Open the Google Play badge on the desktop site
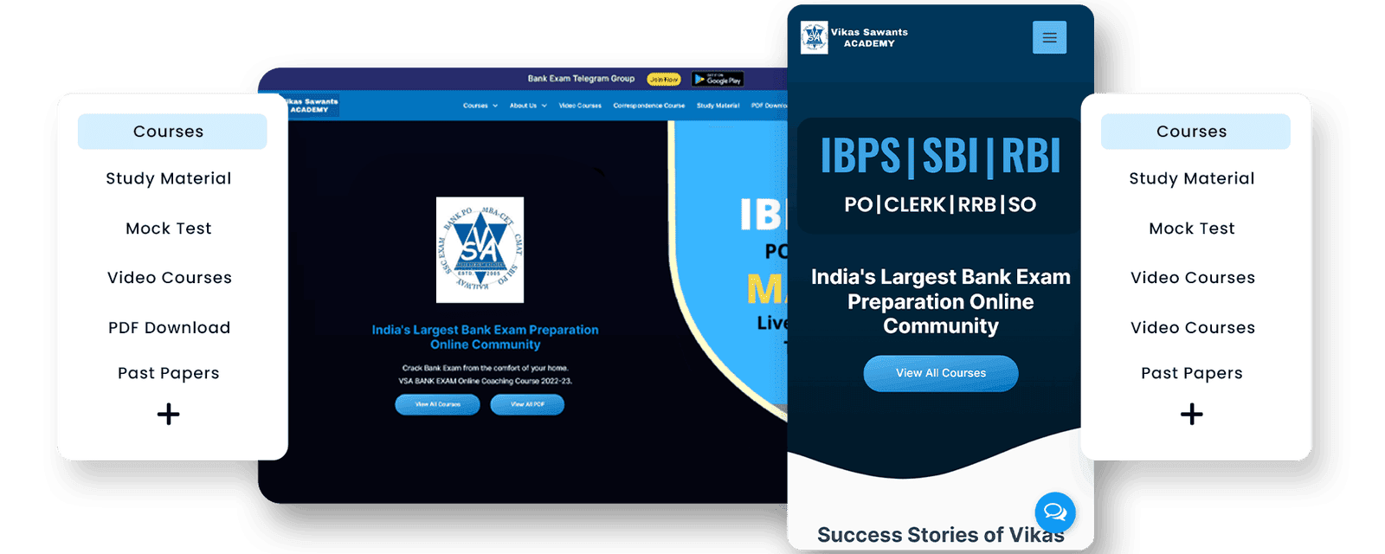This screenshot has height=554, width=1385. [718, 80]
